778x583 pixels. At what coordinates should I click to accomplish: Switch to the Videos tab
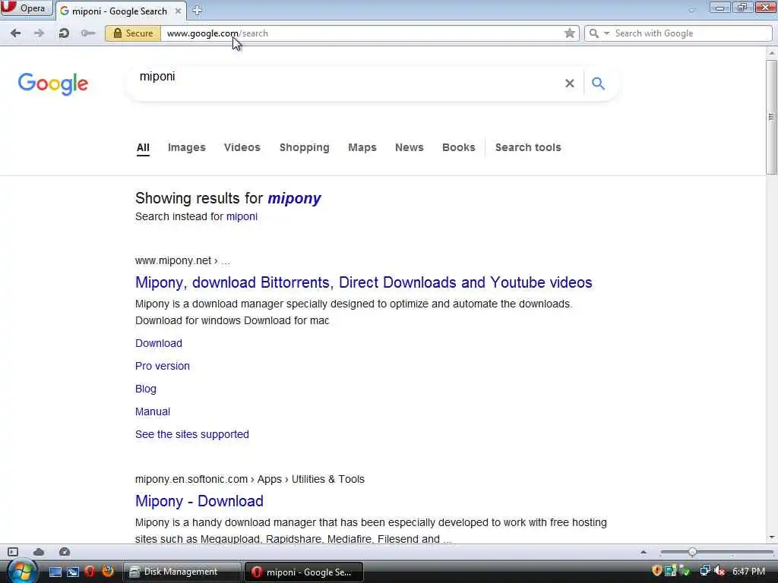[x=242, y=148]
